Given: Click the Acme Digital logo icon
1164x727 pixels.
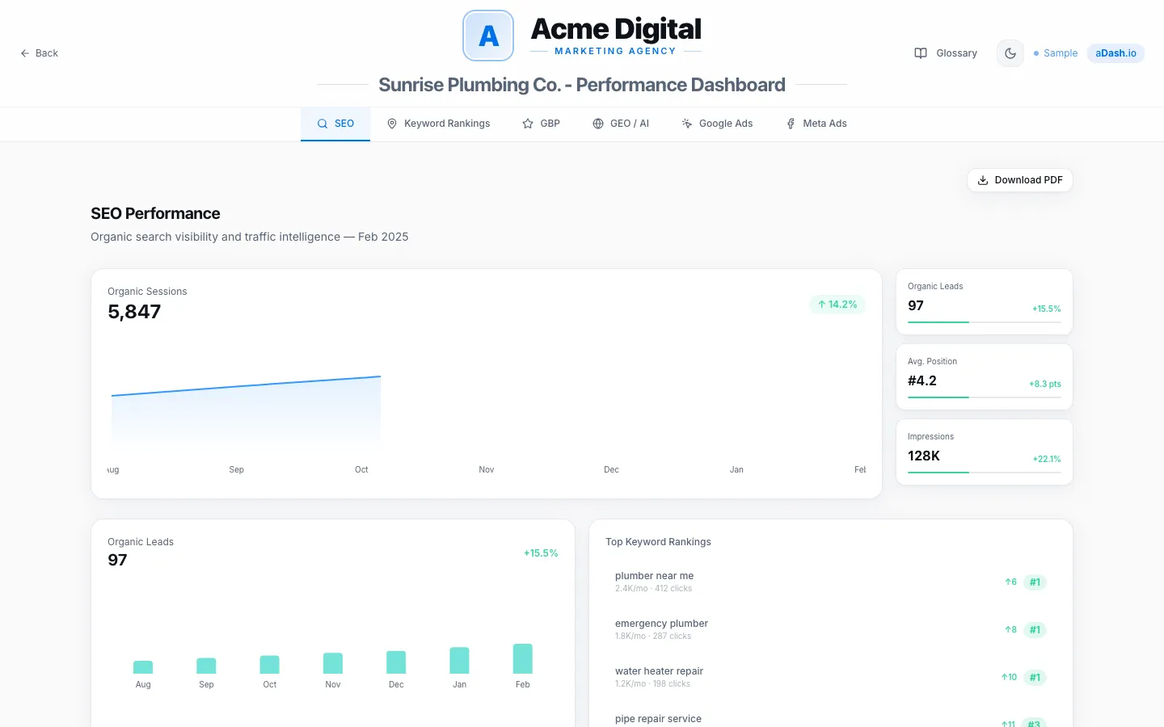Looking at the screenshot, I should [488, 36].
